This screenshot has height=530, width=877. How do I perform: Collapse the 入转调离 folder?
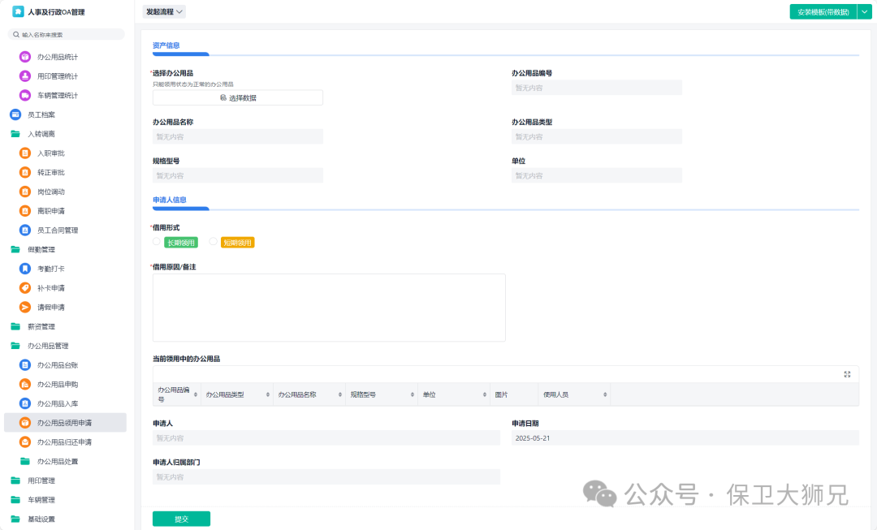(x=15, y=134)
